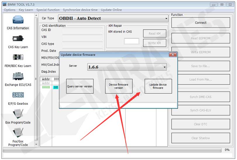The width and height of the screenshot is (237, 160).
Task: Click Synchronize device time menu
Action: [80, 10]
